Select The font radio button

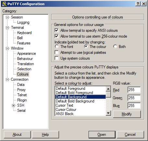click(57, 47)
